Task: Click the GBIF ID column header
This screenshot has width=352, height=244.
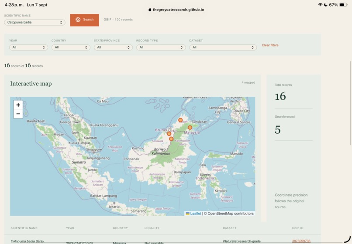Action: point(298,228)
